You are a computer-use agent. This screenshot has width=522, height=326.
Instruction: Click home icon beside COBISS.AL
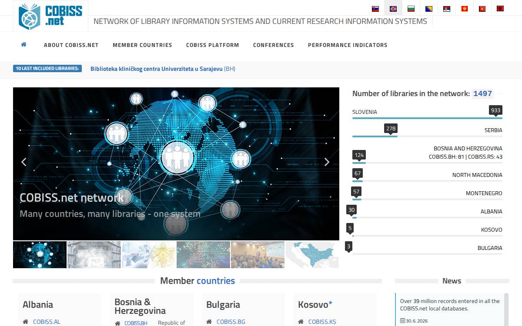pyautogui.click(x=25, y=322)
